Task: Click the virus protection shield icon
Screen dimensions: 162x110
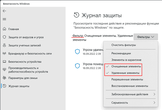Action: (4, 37)
